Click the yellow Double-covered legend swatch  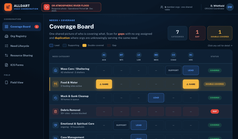pyautogui.click(x=84, y=45)
